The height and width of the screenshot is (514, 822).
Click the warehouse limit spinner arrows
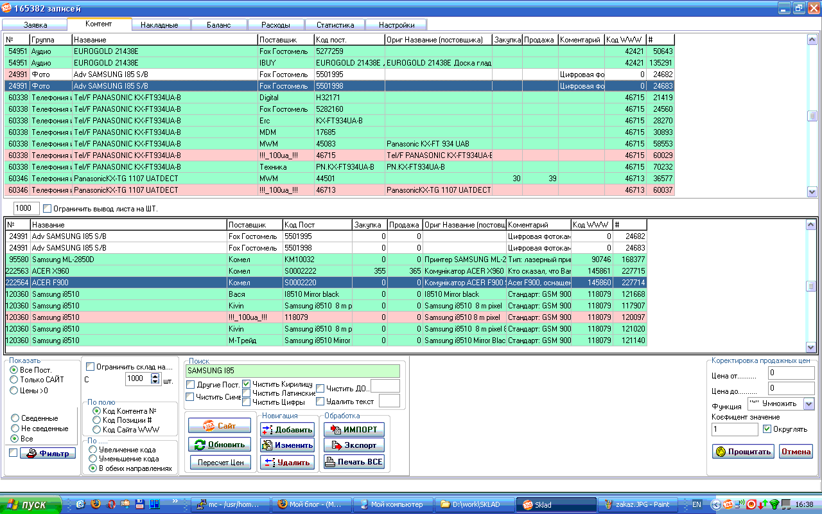pyautogui.click(x=155, y=379)
